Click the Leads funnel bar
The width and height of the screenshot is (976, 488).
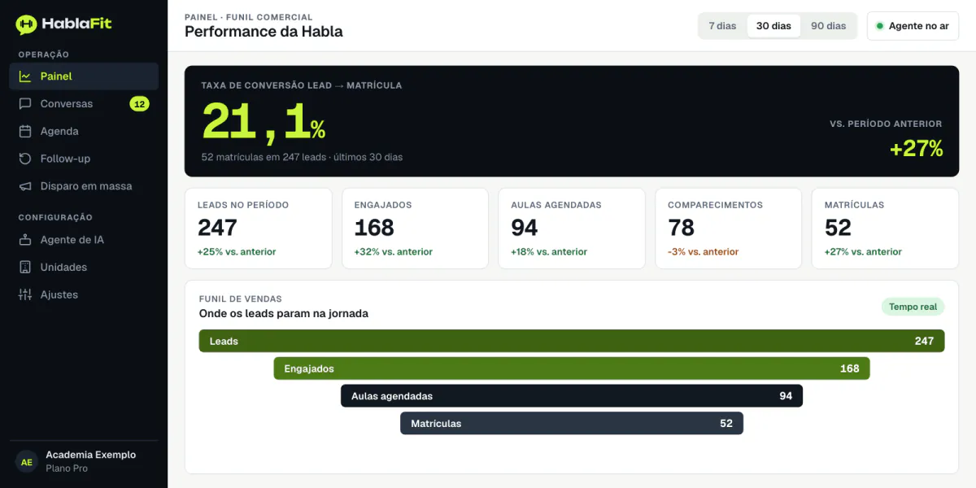[572, 341]
